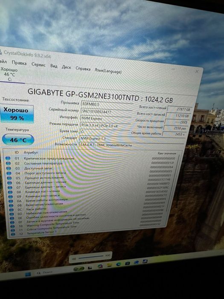This screenshot has width=224, height=299.
Task: Open Microsoft Edge from the taskbar
Action: [119, 264]
